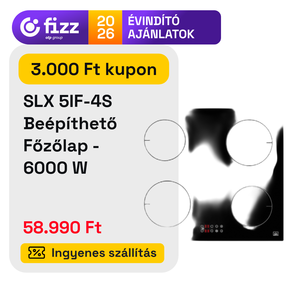The image size is (308, 308).
Task: Click the fizz wordmark text
Action: pos(61,26)
